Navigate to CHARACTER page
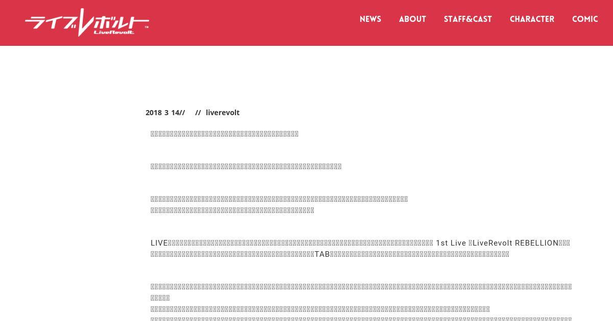 (532, 19)
